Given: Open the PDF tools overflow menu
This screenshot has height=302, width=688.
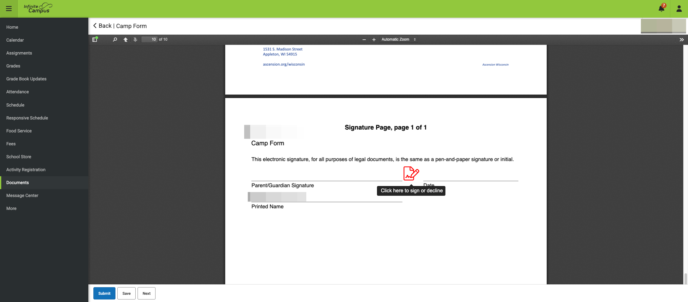Looking at the screenshot, I should click(682, 39).
